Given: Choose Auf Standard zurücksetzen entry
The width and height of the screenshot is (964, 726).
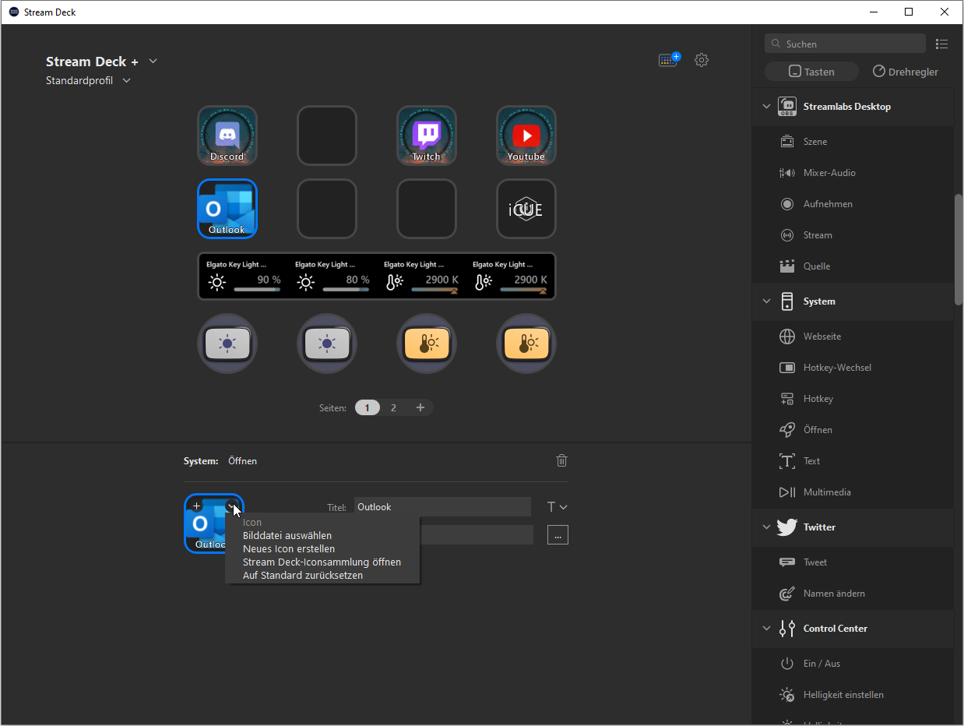Looking at the screenshot, I should (x=303, y=576).
